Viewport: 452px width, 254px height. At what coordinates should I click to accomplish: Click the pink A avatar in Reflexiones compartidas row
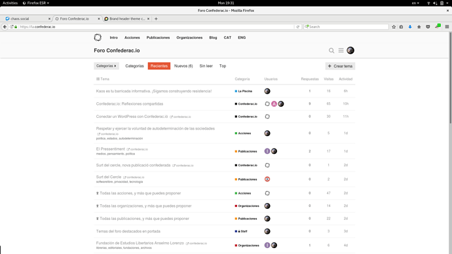[x=274, y=104]
